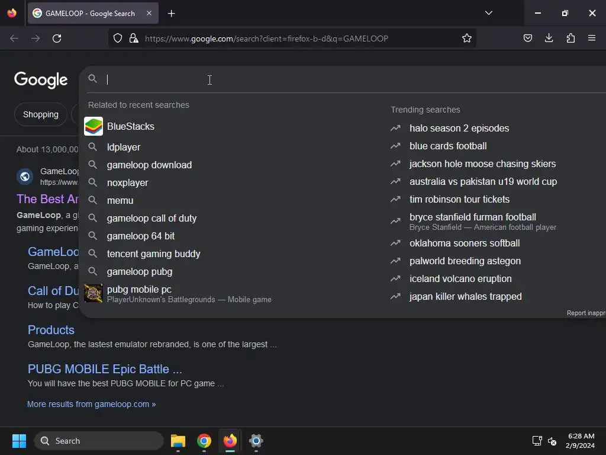This screenshot has height=455, width=606.
Task: Open Google Chrome from taskbar
Action: click(204, 441)
